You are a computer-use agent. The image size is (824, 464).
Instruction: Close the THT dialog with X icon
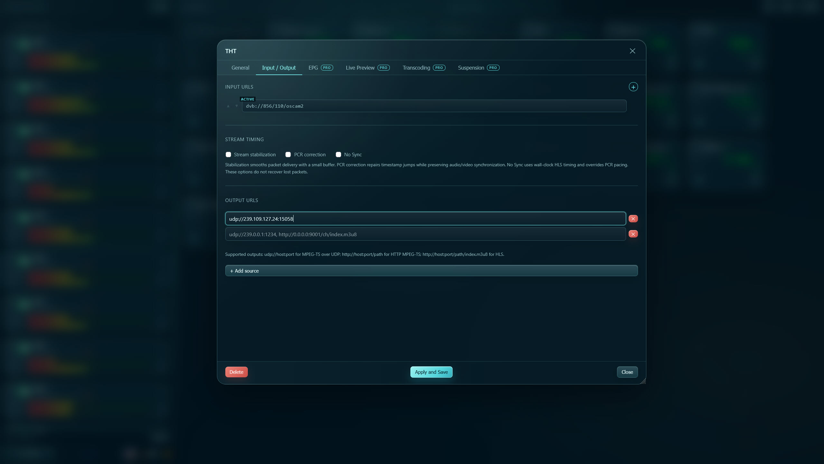click(632, 51)
